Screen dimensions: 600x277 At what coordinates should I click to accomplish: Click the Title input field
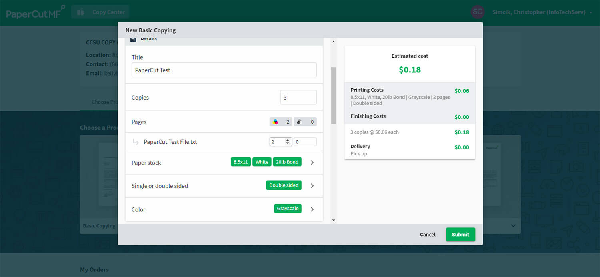224,70
